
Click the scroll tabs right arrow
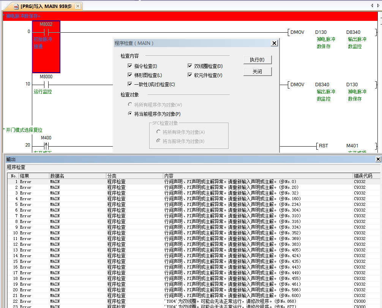pos(378,6)
